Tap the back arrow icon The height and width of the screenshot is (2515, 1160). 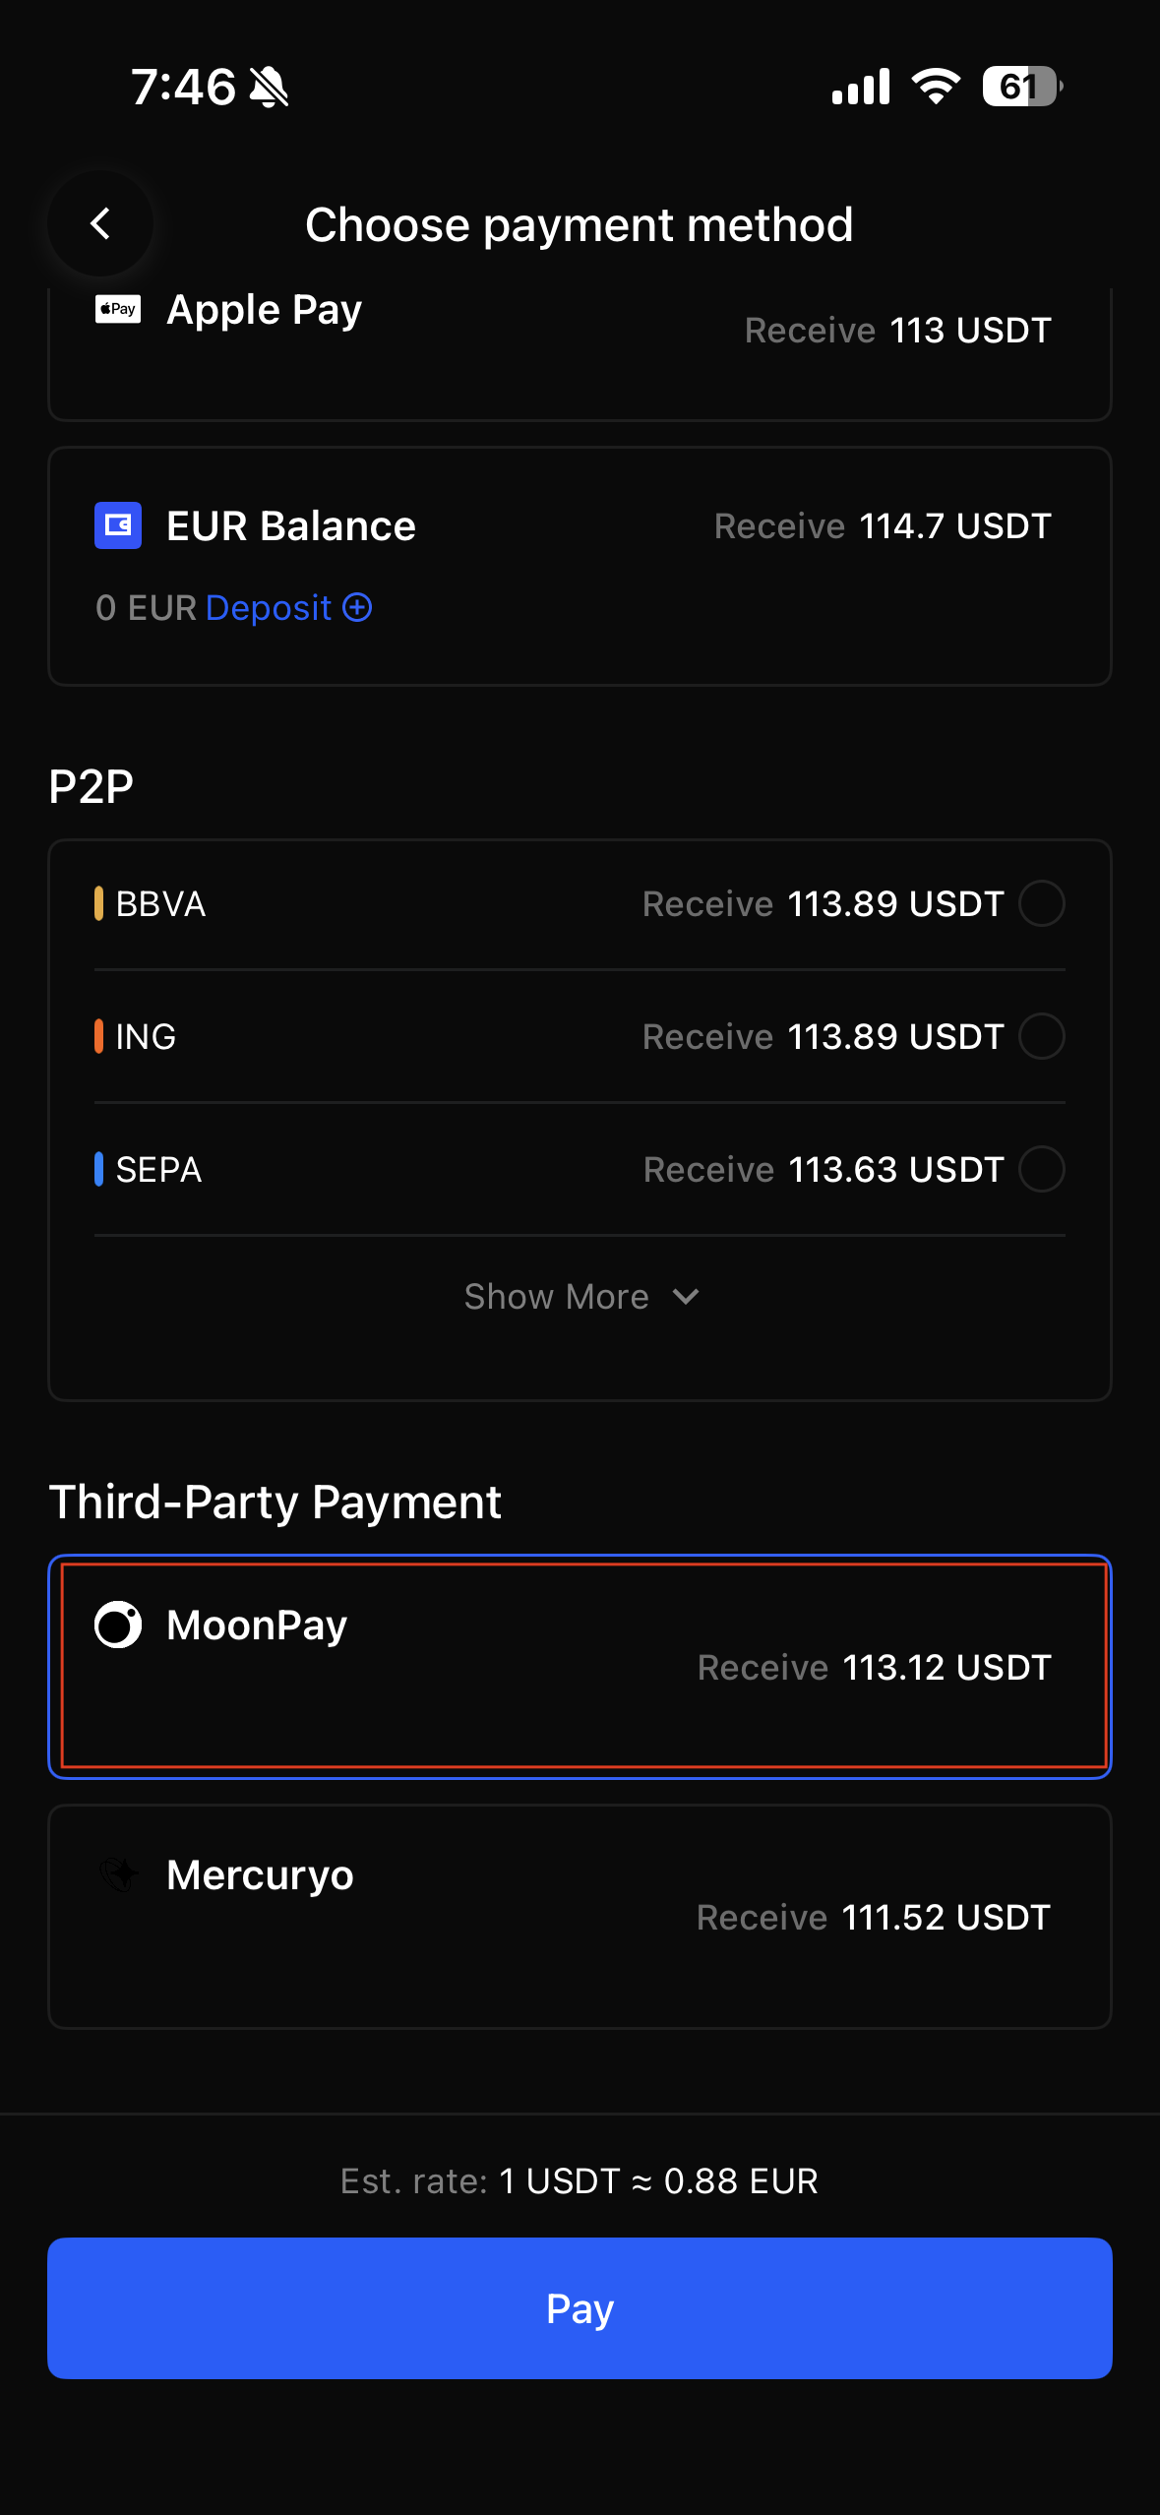(x=100, y=224)
